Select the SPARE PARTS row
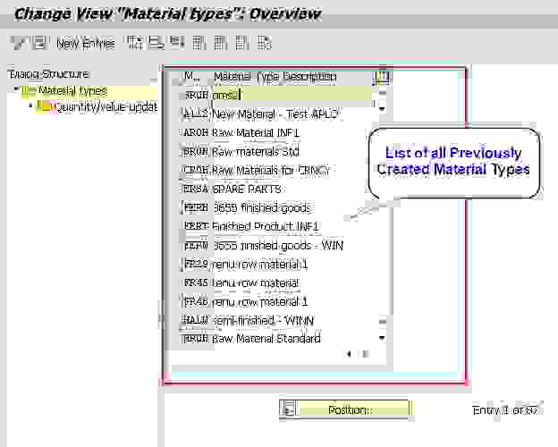 [246, 189]
